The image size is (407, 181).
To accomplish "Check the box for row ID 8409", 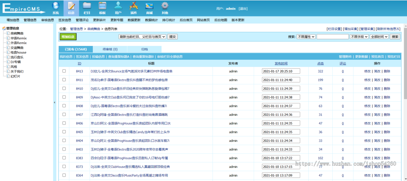I will point(64,97).
